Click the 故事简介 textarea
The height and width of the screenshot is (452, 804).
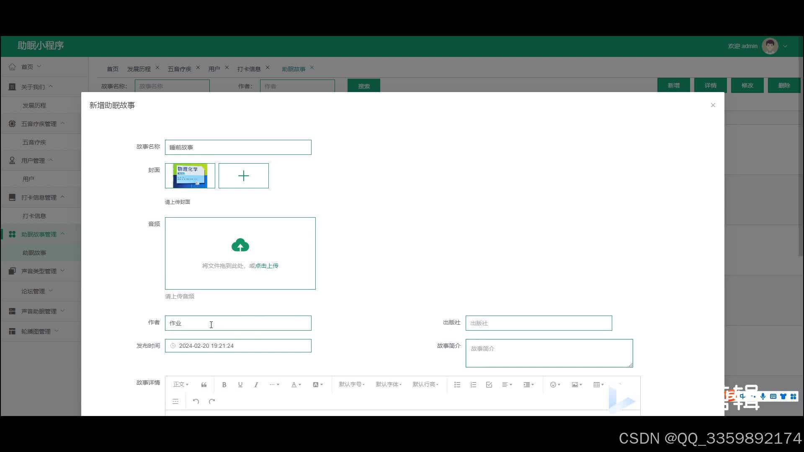[549, 353]
